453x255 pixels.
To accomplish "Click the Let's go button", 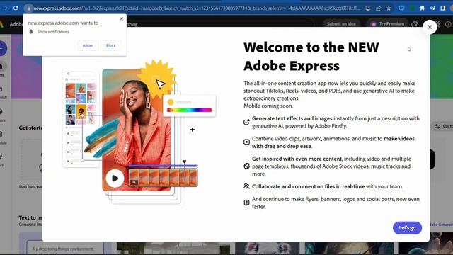I will pyautogui.click(x=407, y=228).
